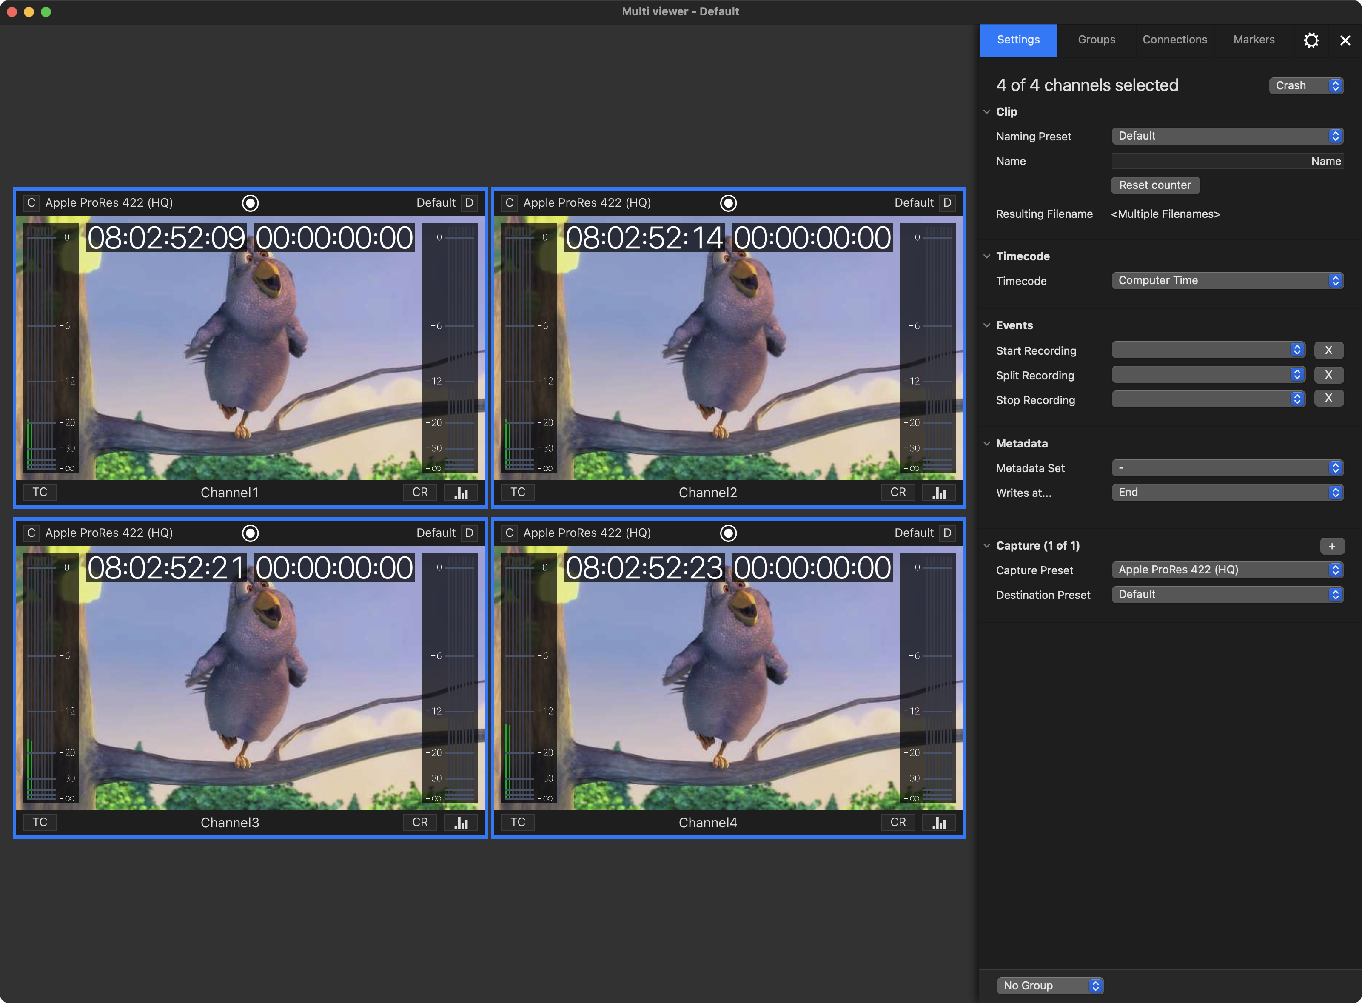Toggle TC button on Channel4
1362x1003 pixels.
coord(518,823)
